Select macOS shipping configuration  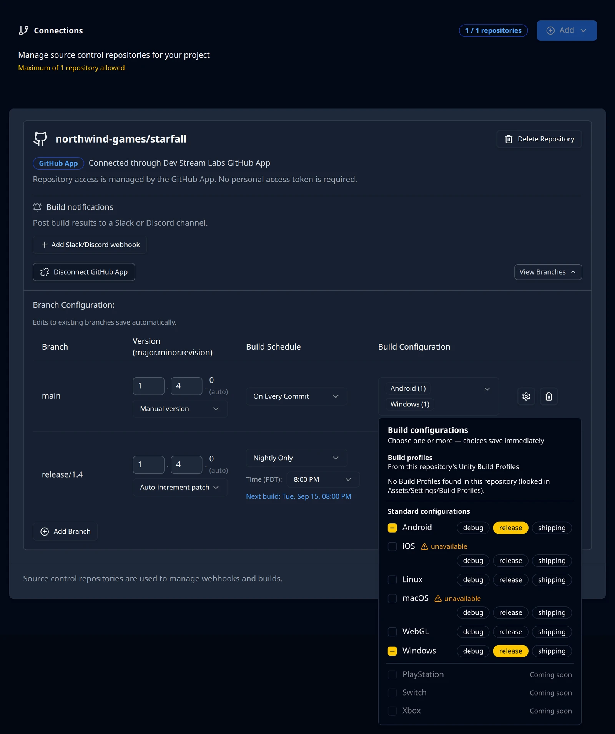[552, 612]
